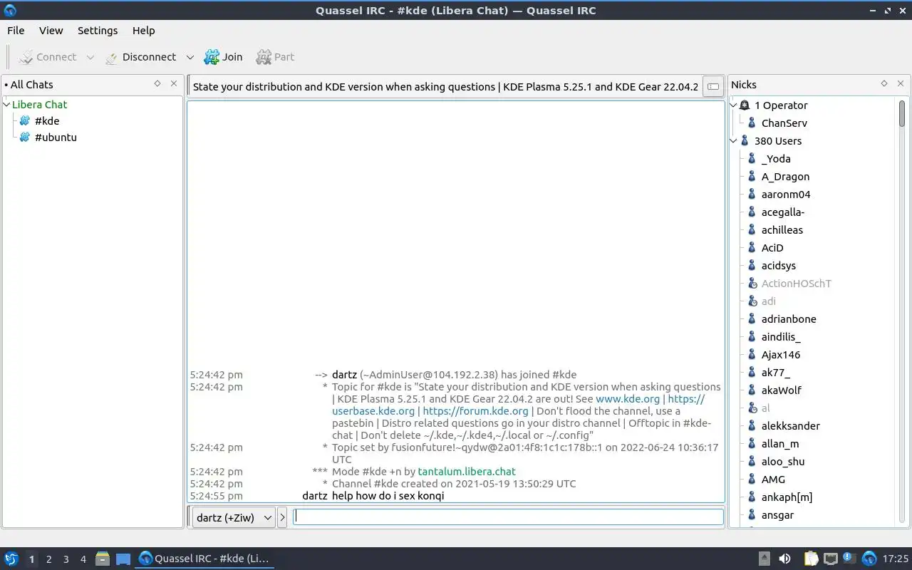Image resolution: width=912 pixels, height=570 pixels.
Task: Collapse the Libera Chat network tree
Action: pos(7,105)
